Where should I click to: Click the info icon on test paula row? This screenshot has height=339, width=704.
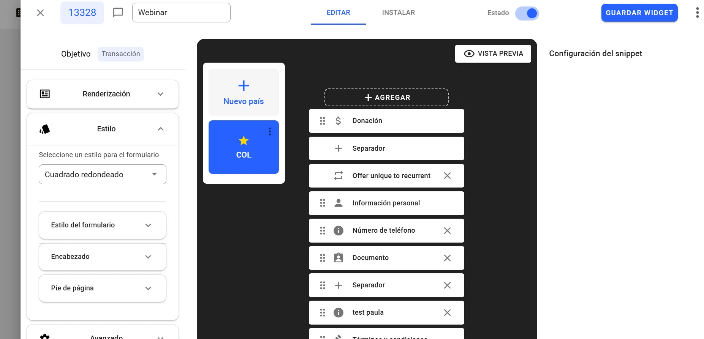[339, 312]
